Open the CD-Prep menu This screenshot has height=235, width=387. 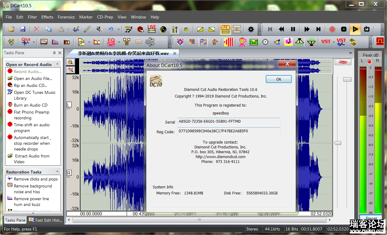(105, 17)
